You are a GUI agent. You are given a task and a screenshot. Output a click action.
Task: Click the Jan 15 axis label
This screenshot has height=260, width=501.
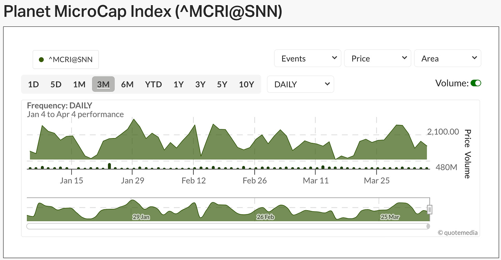pyautogui.click(x=72, y=181)
